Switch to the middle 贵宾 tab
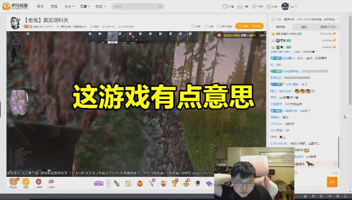This screenshot has height=200, width=352. 304,27
